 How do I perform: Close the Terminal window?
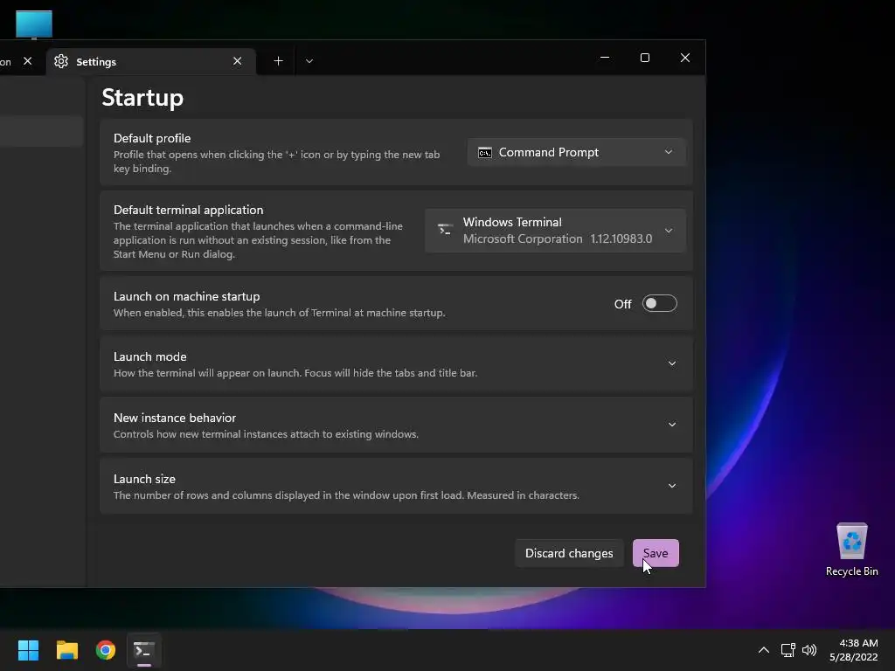click(685, 58)
